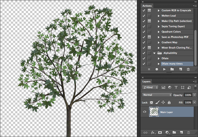The image size is (198, 137).
Task: Toggle the checkmark for Molten Lead action
Action: click(144, 16)
